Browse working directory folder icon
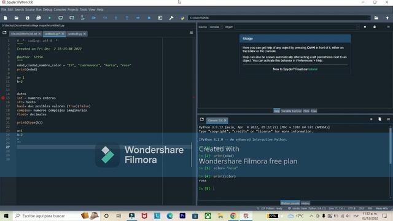The width and height of the screenshot is (393, 221). point(376,18)
